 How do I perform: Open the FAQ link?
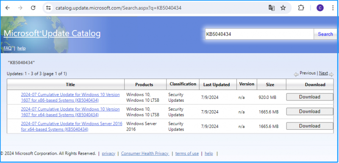click(x=8, y=48)
